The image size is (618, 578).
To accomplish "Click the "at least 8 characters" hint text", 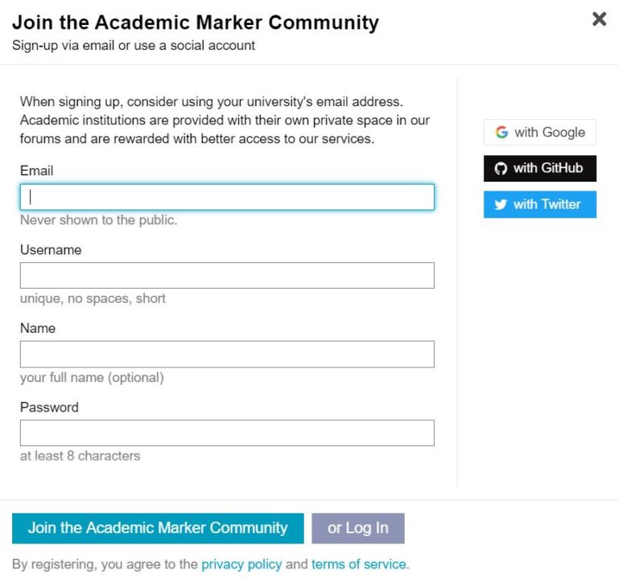I will point(80,456).
